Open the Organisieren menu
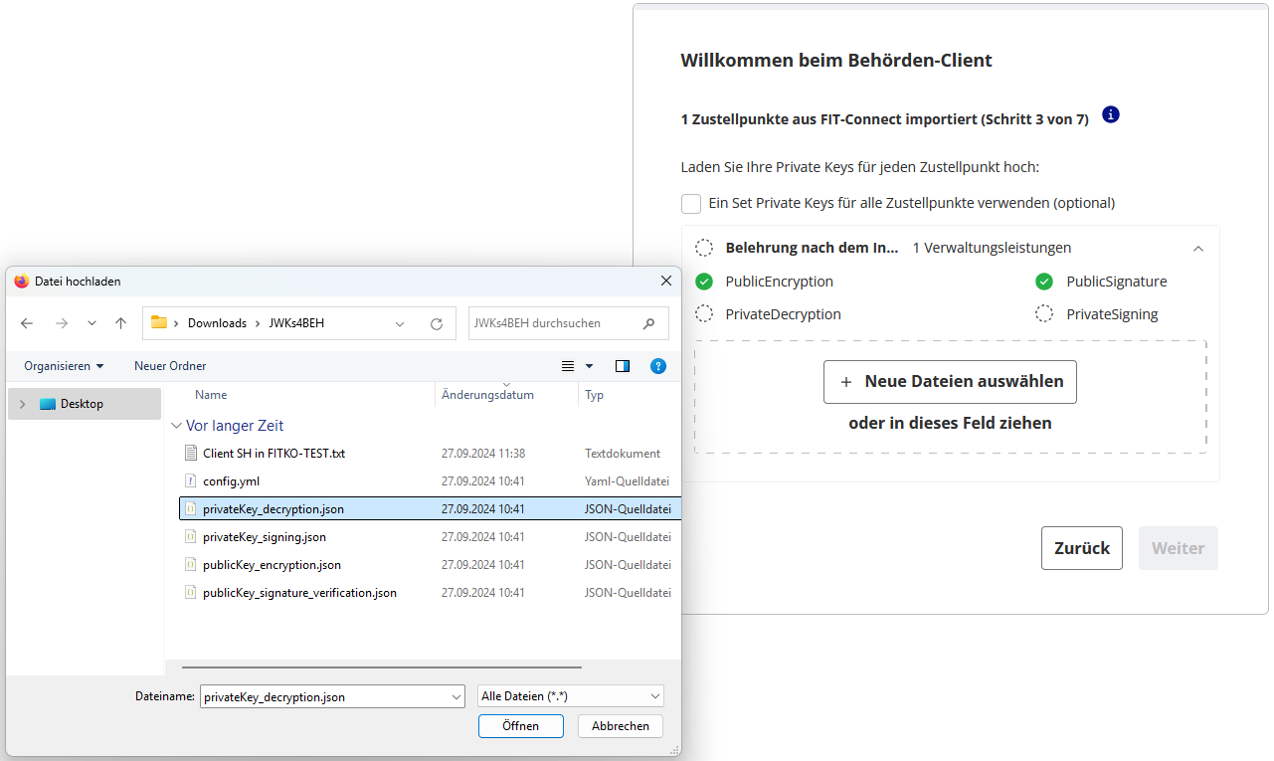The height and width of the screenshot is (761, 1274). (64, 366)
